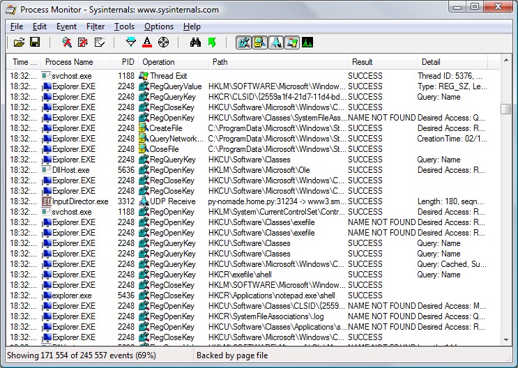Select the HKCR\SystemFileAssociations\.log path

tap(266, 316)
